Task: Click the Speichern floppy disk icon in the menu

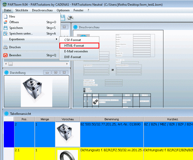Action: [5, 28]
